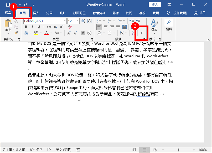Viewport: 212px width, 153px height.
Task: Toggle show/hide paragraph marks button
Action: pyautogui.click(x=142, y=33)
